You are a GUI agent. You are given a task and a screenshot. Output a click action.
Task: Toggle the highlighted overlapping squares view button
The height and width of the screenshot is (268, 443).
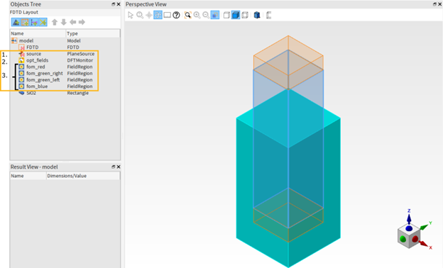pos(215,15)
